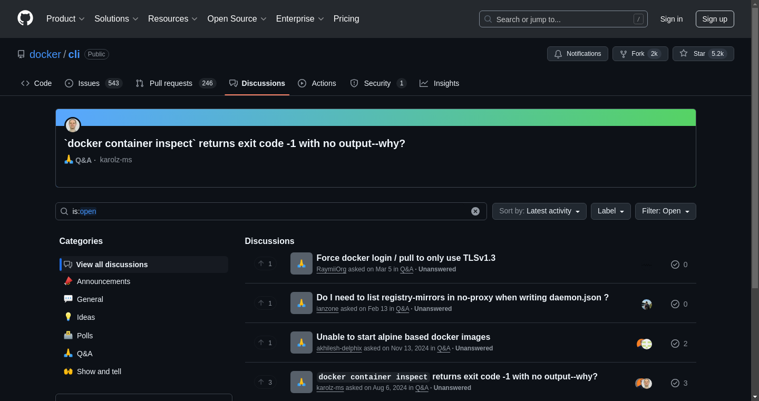Open Sort by Latest activity dropdown
This screenshot has height=401, width=759.
click(539, 211)
